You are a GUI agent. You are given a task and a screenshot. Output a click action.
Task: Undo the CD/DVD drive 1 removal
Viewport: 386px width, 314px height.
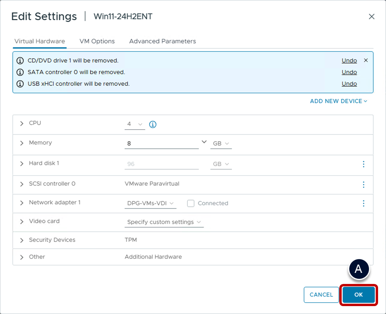tap(349, 61)
